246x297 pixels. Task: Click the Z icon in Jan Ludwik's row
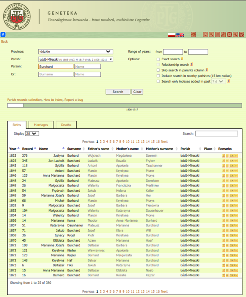pyautogui.click(x=223, y=161)
